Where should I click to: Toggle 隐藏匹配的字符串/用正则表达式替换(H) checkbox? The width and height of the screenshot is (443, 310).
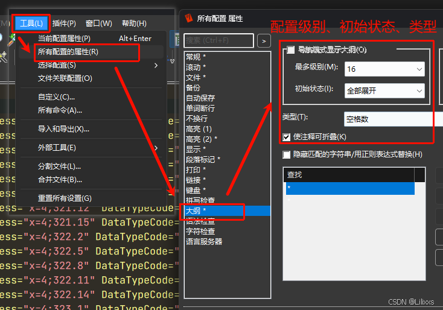click(x=287, y=155)
